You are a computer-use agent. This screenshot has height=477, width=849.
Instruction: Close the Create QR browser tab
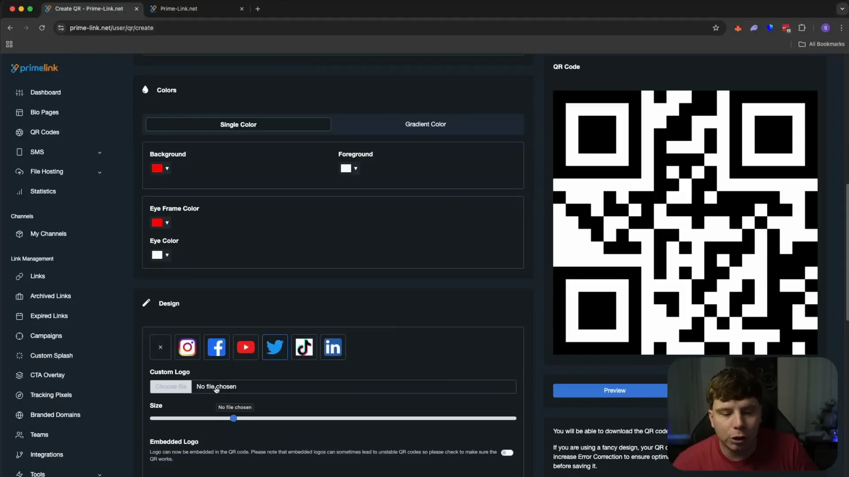(x=136, y=9)
